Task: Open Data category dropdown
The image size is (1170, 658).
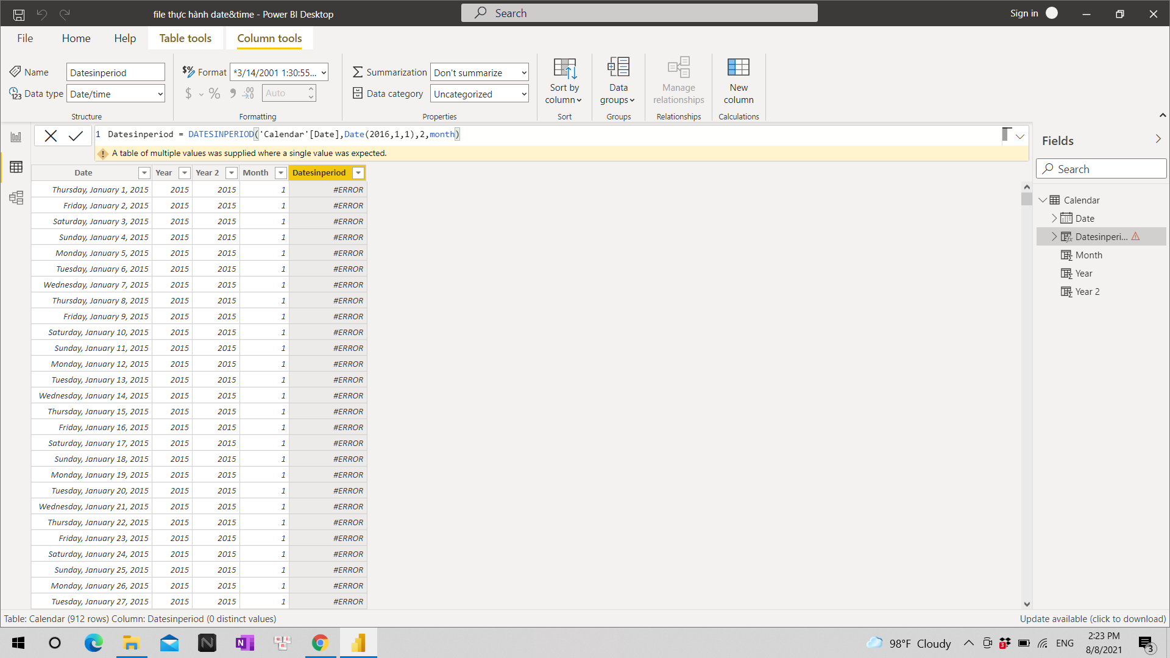Action: tap(479, 94)
